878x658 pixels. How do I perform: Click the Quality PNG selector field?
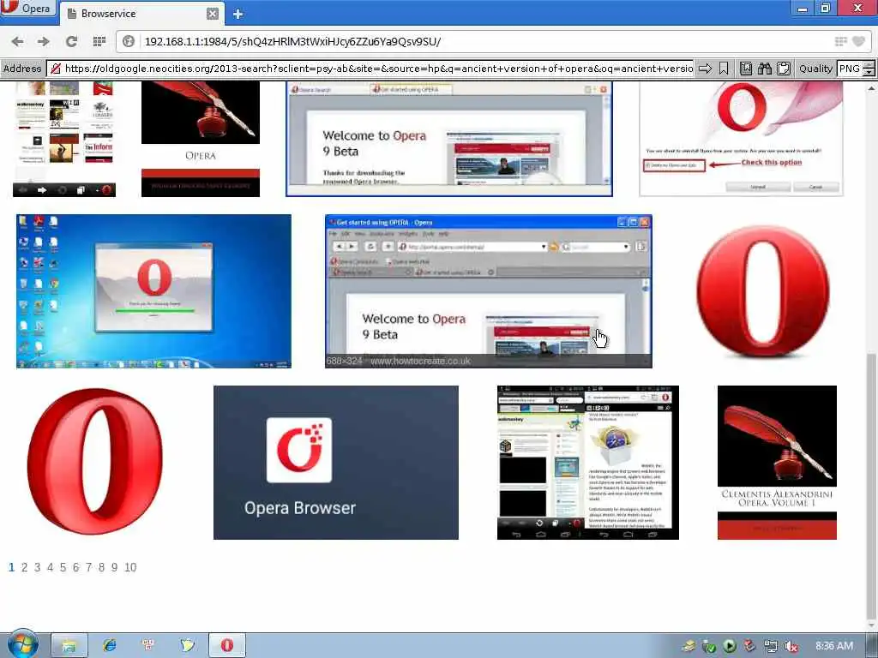point(850,69)
